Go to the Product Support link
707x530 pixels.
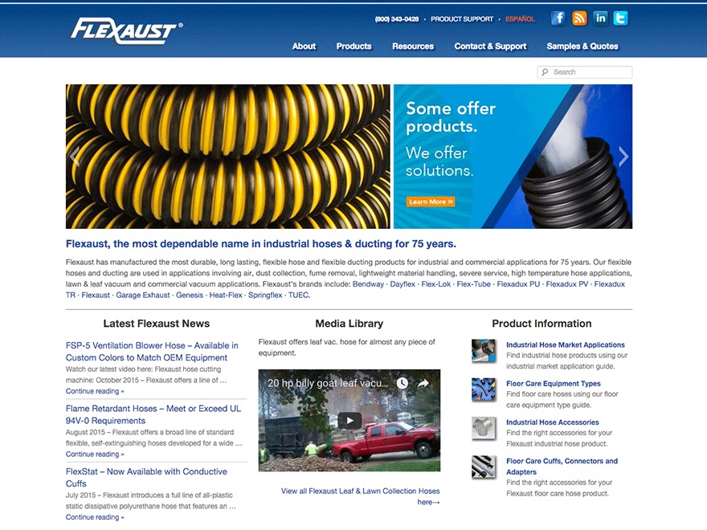click(x=462, y=19)
